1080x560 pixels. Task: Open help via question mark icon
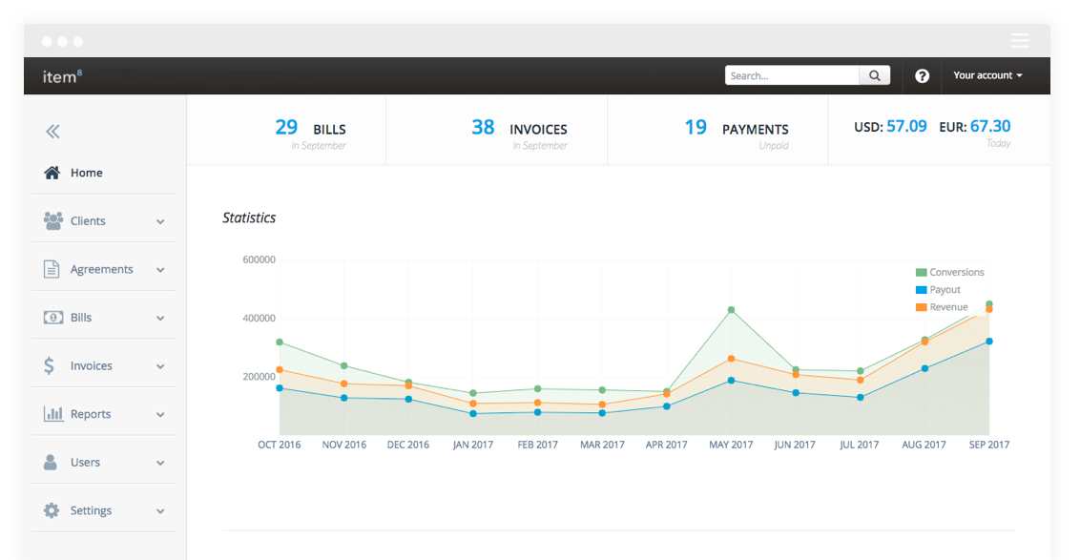[922, 75]
